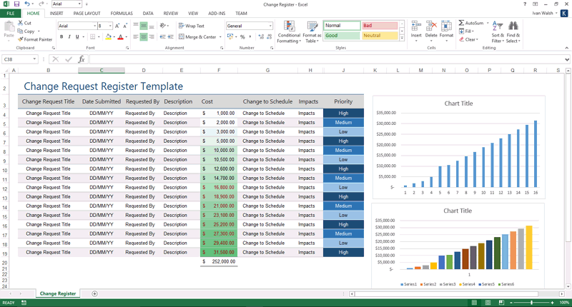The image size is (572, 307).
Task: Expand the General number format dropdown
Action: [270, 26]
